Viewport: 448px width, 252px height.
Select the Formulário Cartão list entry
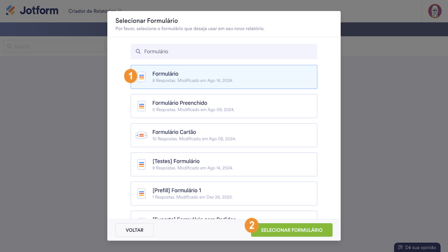click(x=224, y=135)
